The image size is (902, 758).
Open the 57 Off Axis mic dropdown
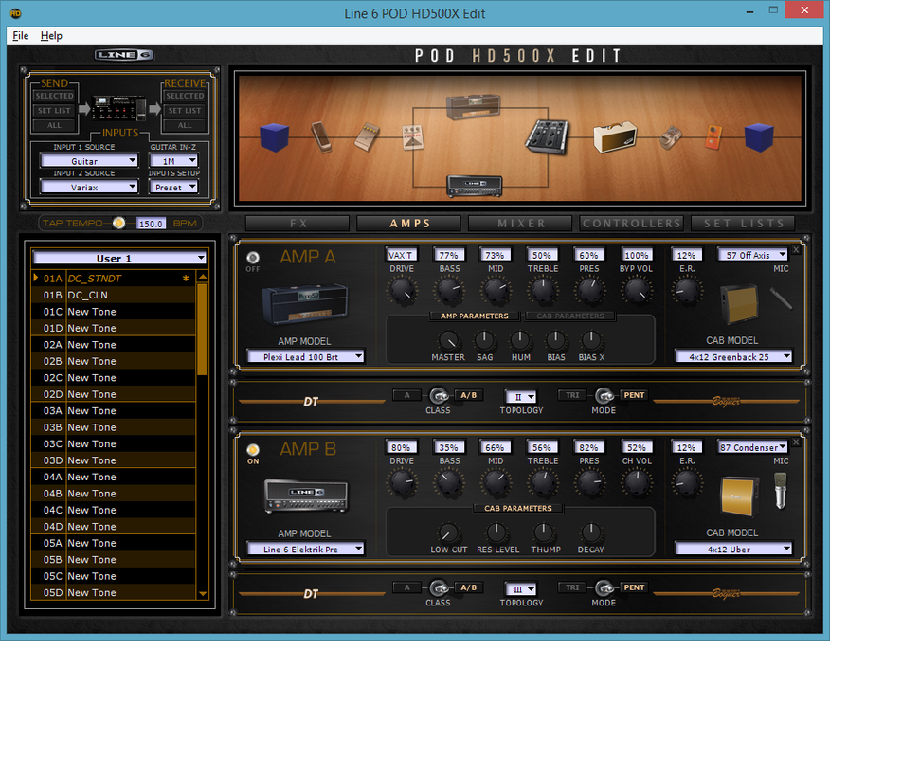click(752, 254)
